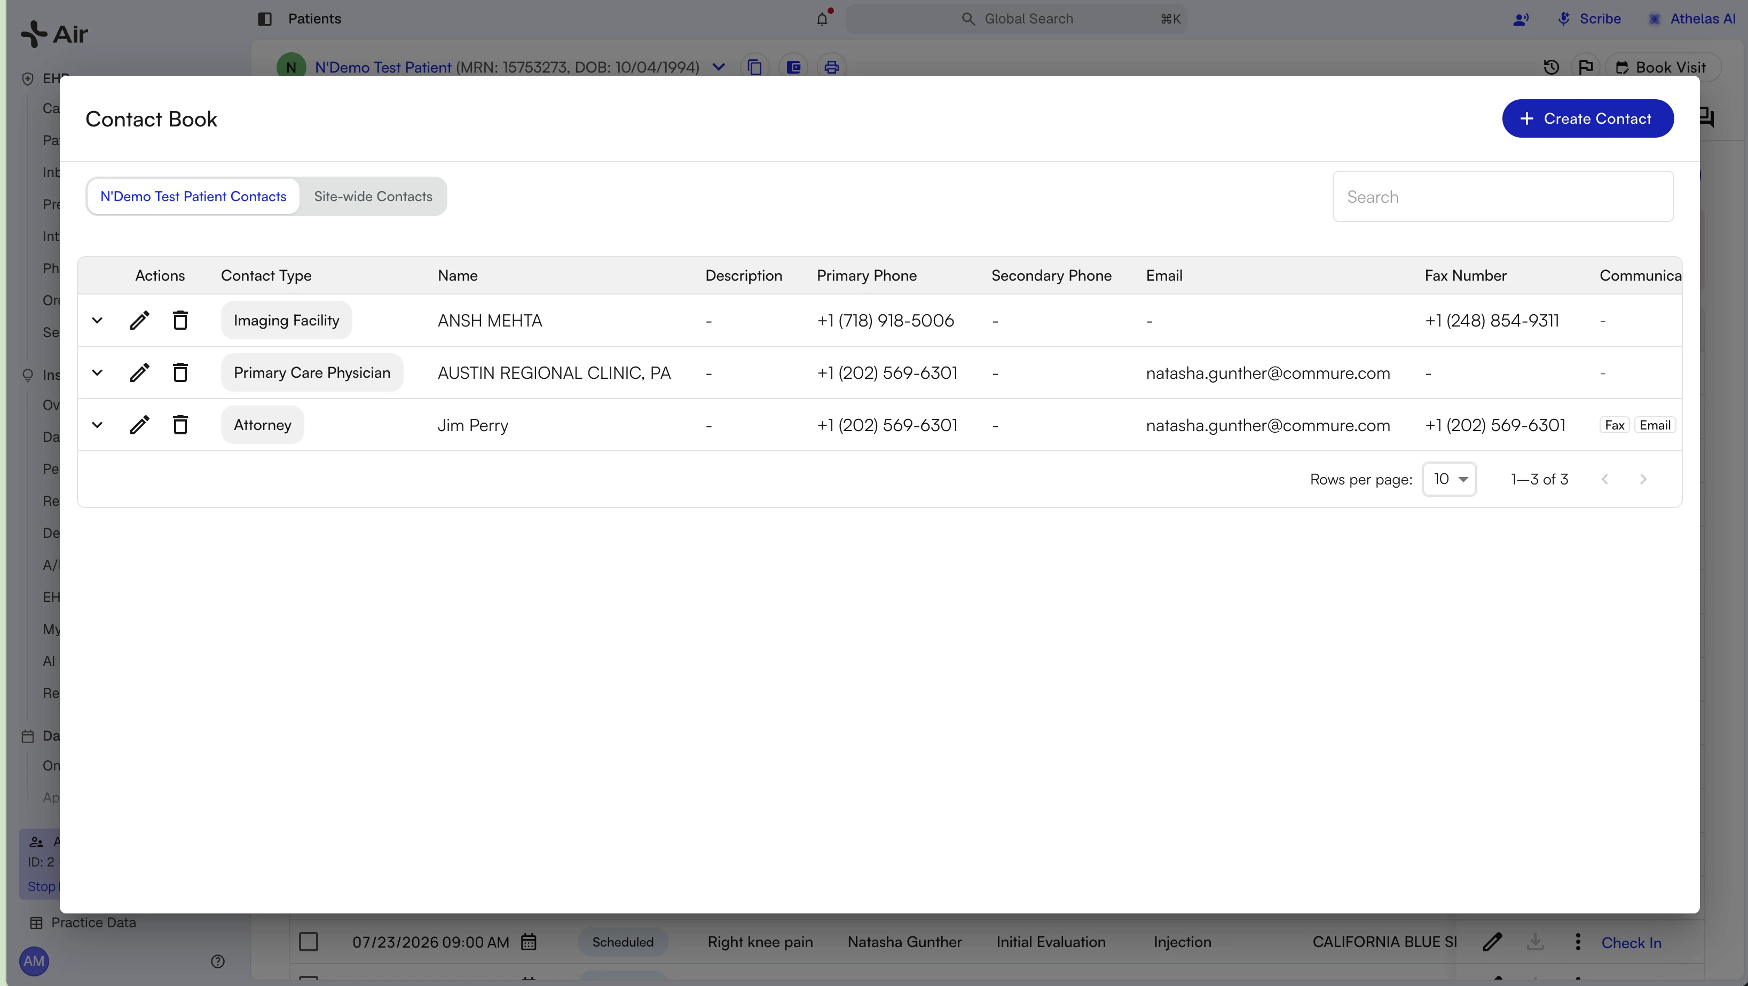Screen dimensions: 1748x986
Task: Click the Name column header
Action: (458, 275)
